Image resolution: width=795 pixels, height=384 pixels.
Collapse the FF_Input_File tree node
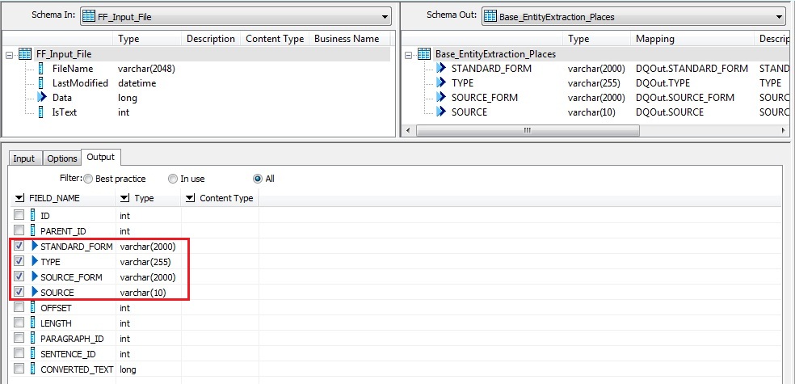coord(9,54)
